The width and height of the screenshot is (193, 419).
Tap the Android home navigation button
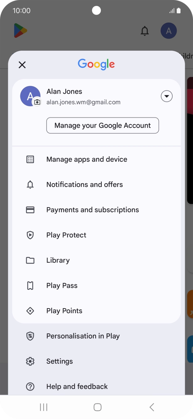click(97, 407)
